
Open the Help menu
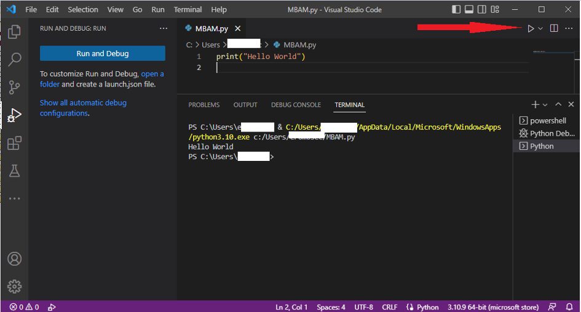tap(219, 10)
